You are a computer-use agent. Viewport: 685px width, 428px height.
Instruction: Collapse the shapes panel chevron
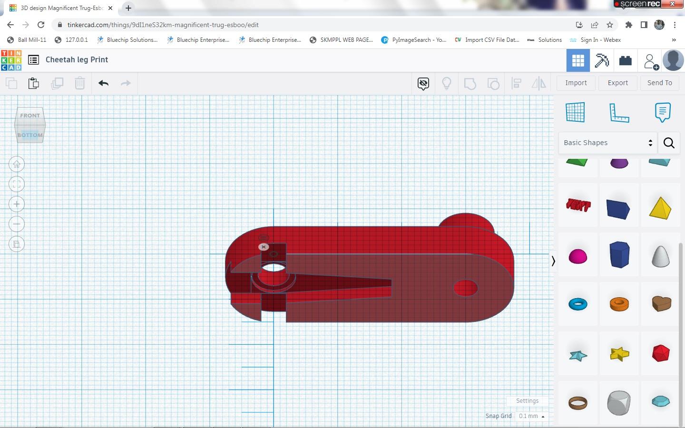[553, 261]
